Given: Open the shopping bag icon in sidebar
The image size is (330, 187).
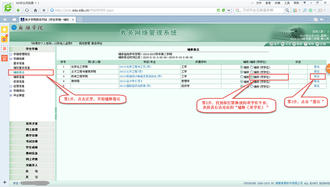Looking at the screenshot, I should 4,58.
